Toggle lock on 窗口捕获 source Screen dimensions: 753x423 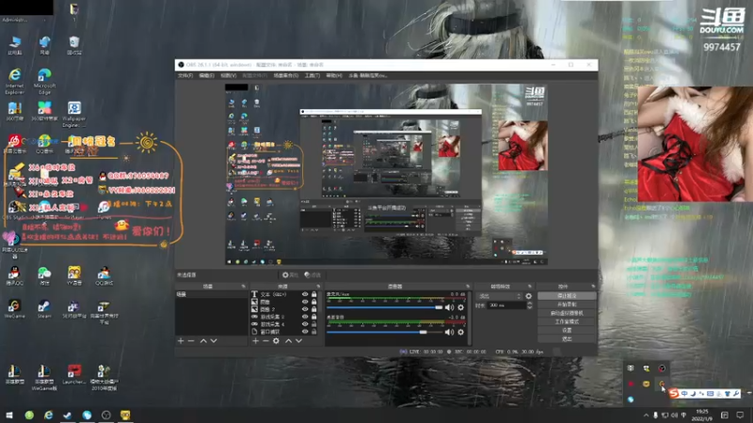click(314, 332)
